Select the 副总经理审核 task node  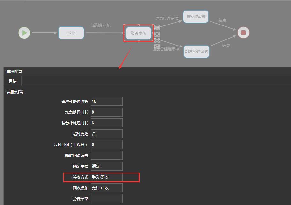[x=197, y=52]
